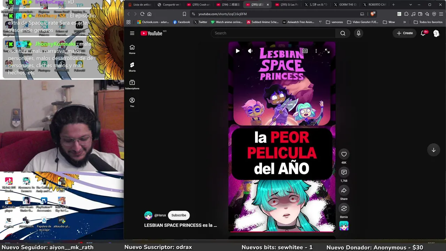Open the Twitter bookmark
The width and height of the screenshot is (446, 251).
[200, 22]
